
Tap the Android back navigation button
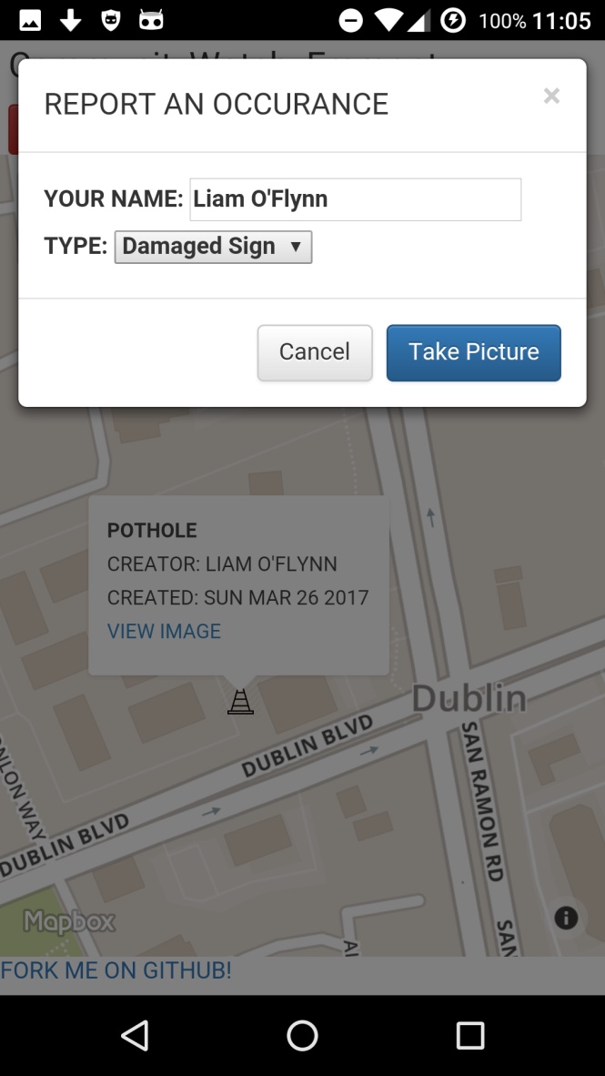click(136, 1035)
